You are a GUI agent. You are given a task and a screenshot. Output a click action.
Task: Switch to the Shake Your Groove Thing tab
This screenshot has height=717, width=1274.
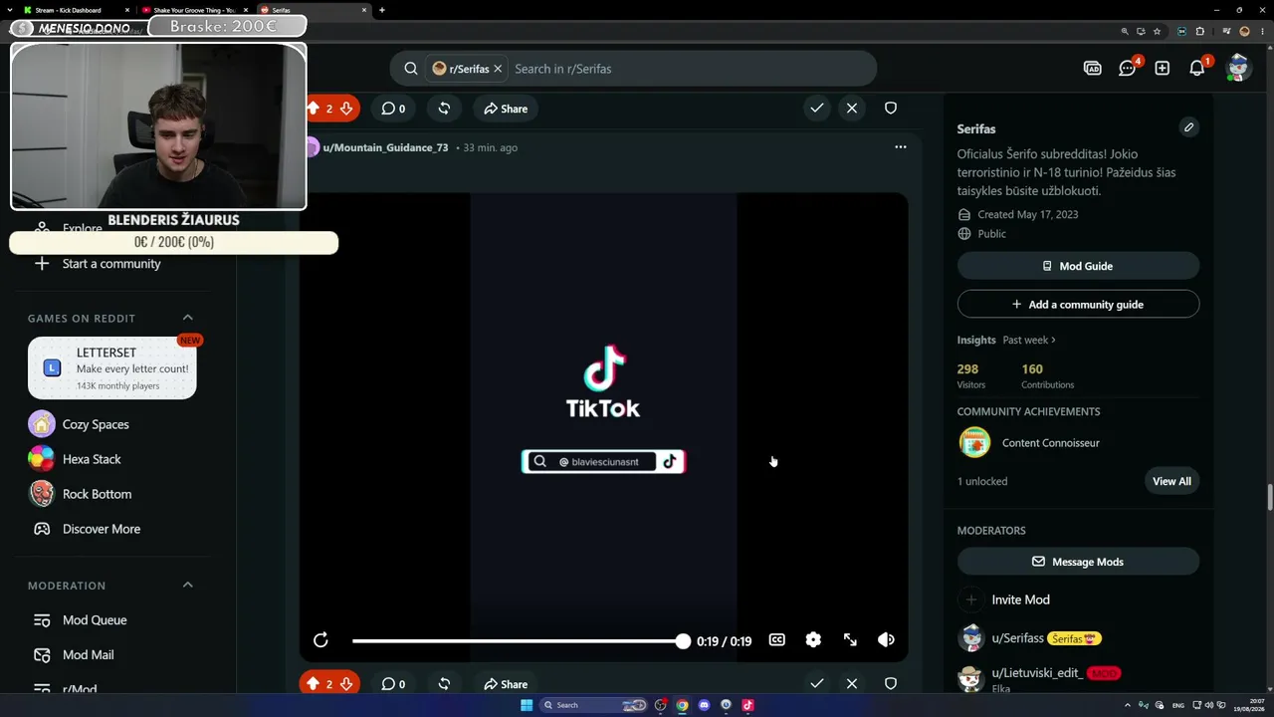[194, 10]
